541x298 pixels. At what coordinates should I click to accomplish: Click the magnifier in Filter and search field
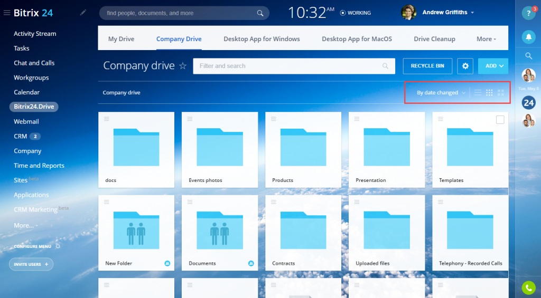point(385,66)
